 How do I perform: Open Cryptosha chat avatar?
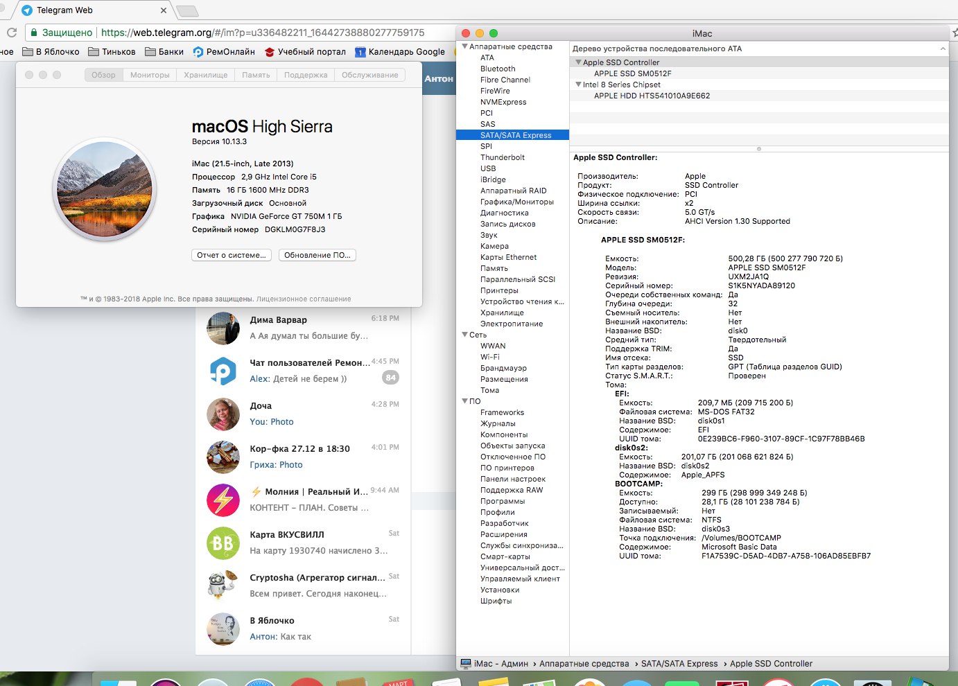click(x=223, y=586)
